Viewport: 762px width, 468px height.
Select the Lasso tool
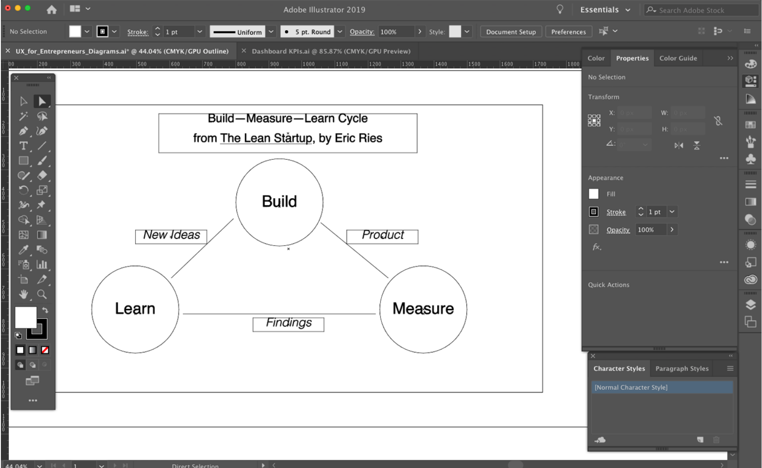point(42,116)
